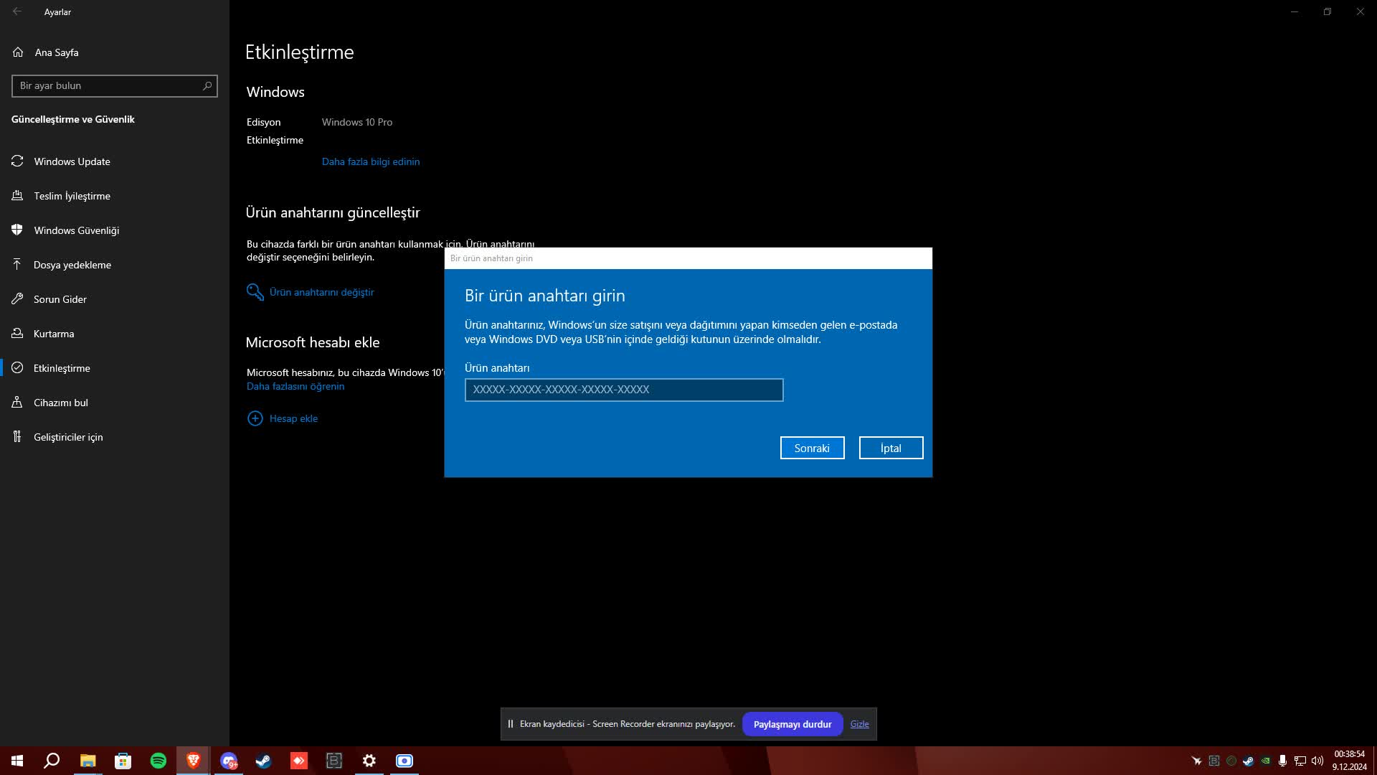Open the Spotify taskbar icon
This screenshot has width=1377, height=775.
point(158,761)
